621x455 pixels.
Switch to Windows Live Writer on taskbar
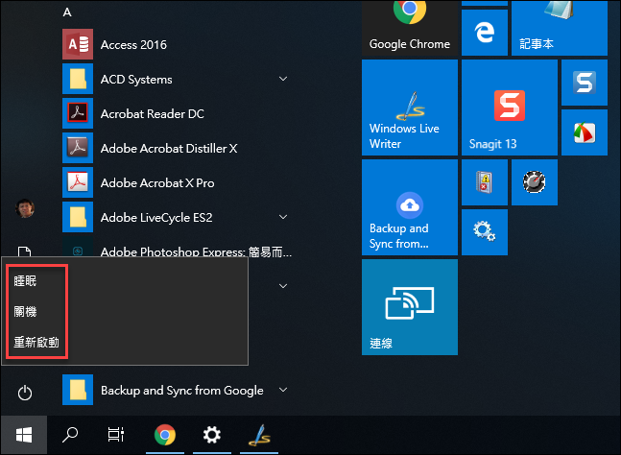pos(259,435)
